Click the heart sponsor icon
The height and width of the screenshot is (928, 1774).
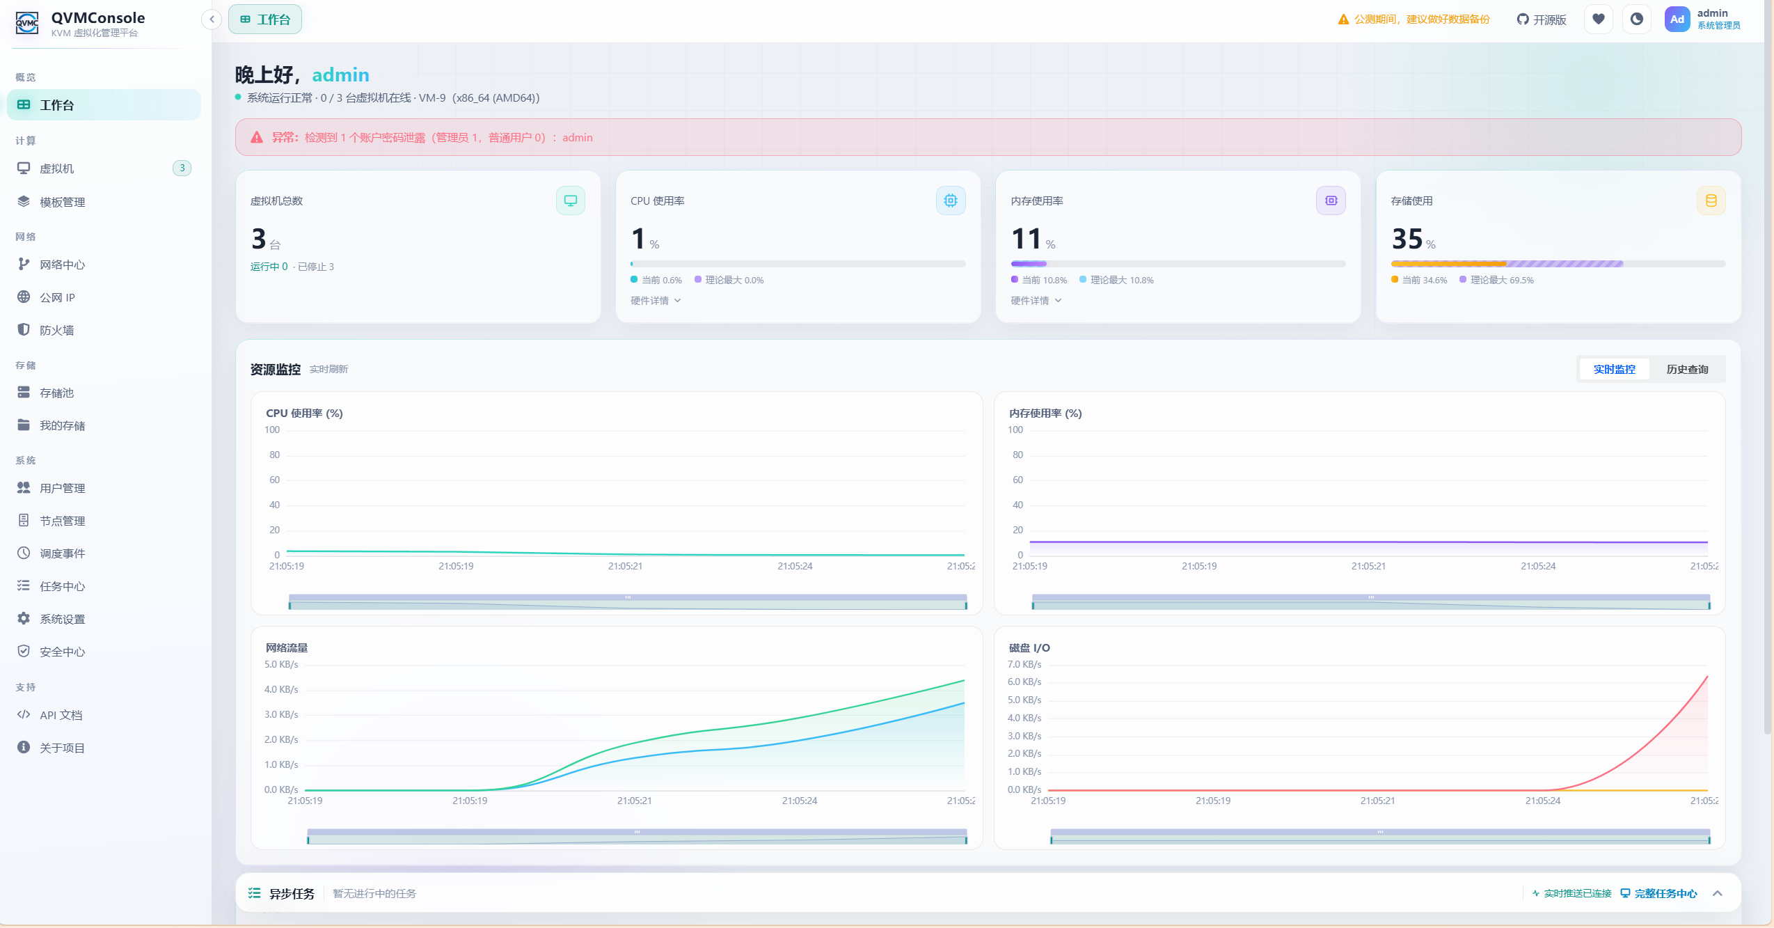point(1599,19)
